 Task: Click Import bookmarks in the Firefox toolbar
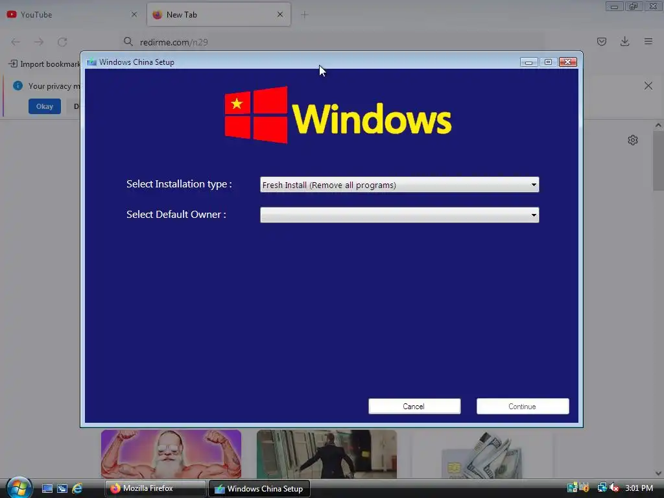tap(45, 64)
